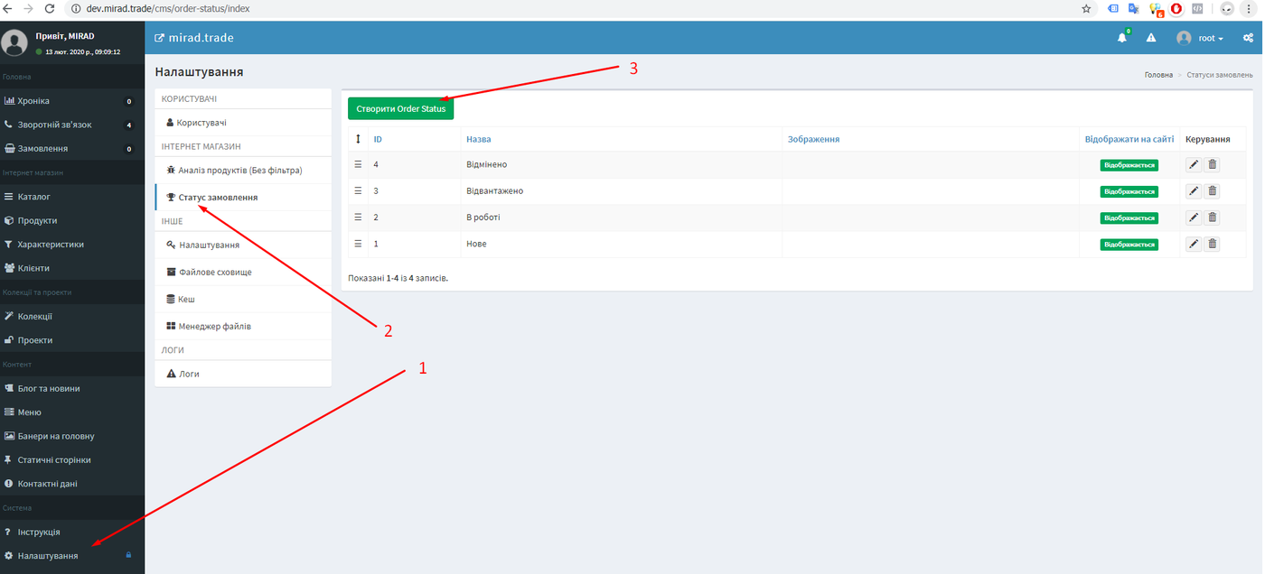The width and height of the screenshot is (1265, 574).
Task: Go back in browser history
Action: click(8, 8)
